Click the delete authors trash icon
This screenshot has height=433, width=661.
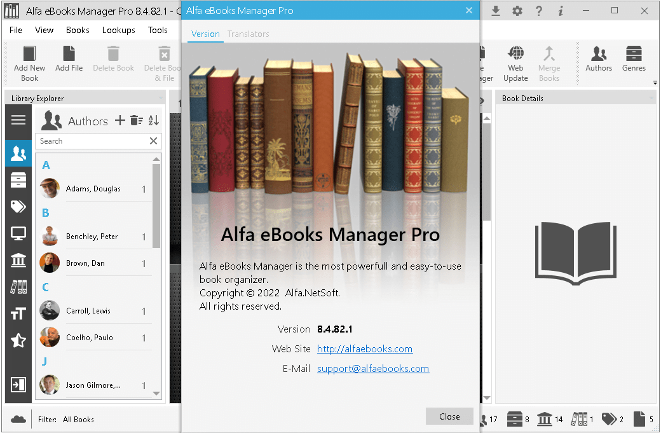point(137,121)
